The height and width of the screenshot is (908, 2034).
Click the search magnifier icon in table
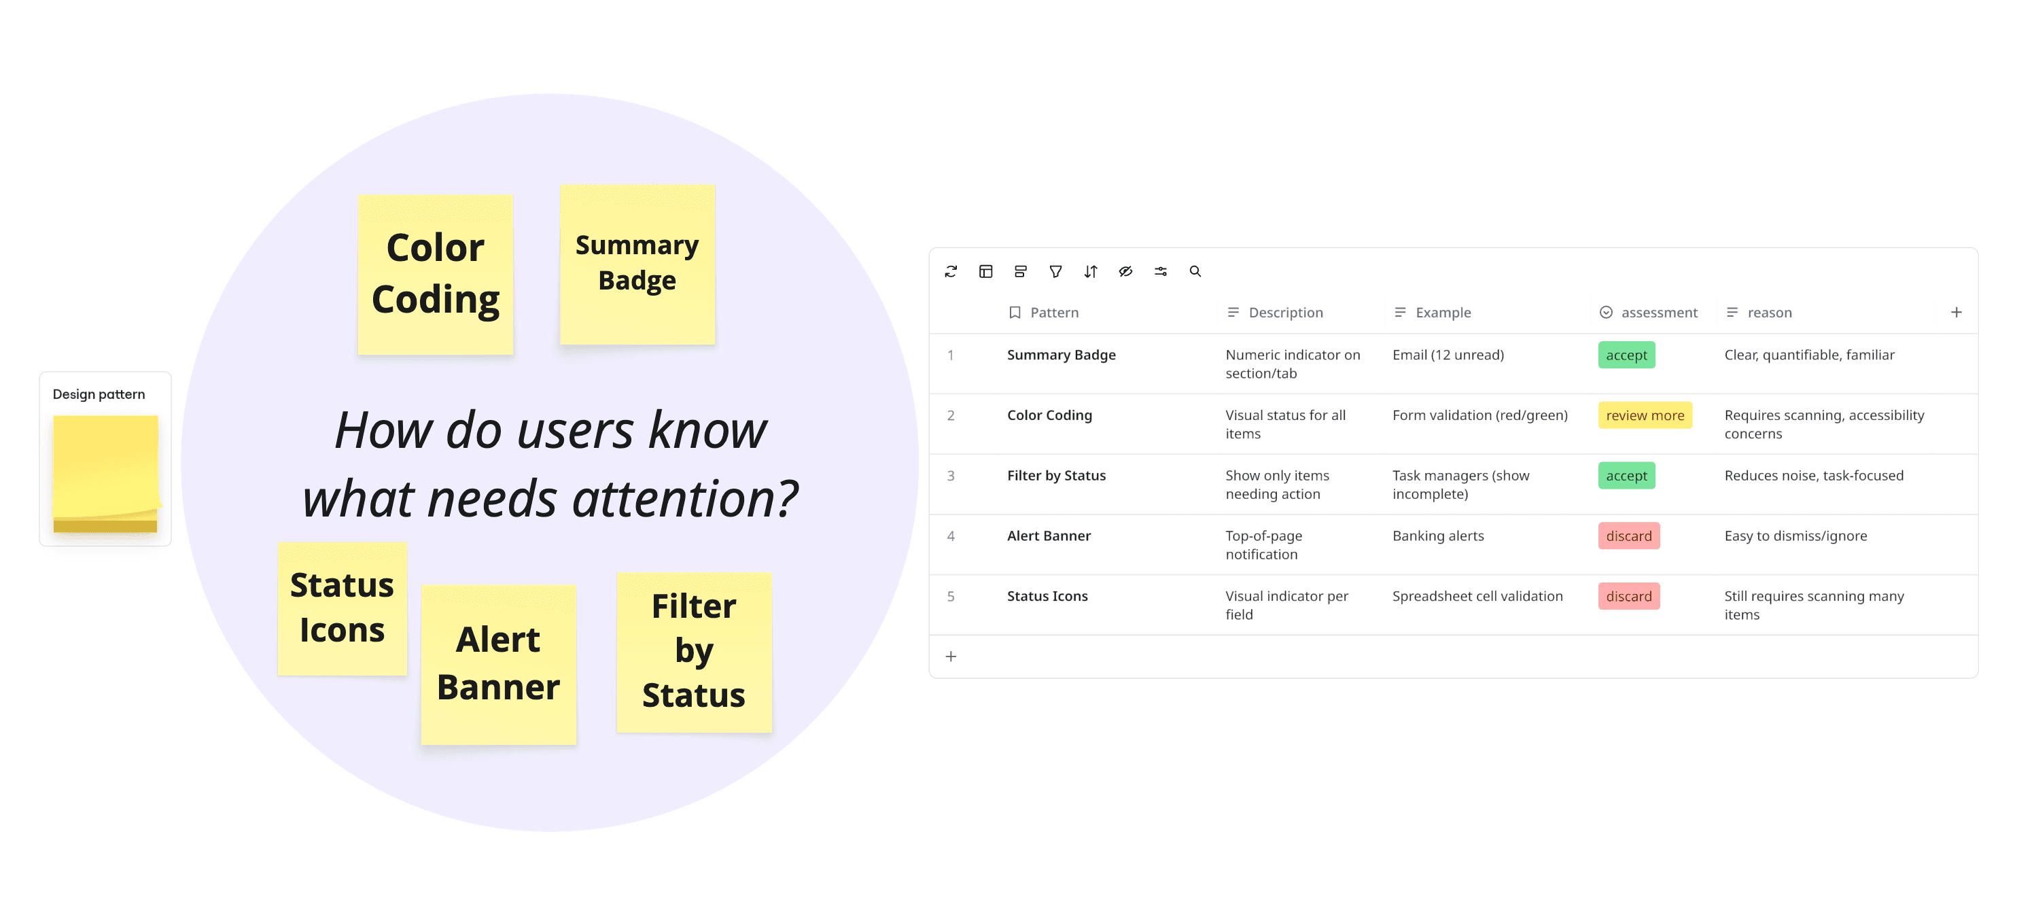(1195, 272)
